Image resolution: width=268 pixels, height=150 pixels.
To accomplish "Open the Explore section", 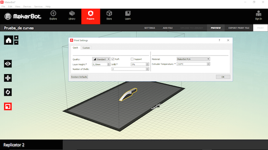I will coord(53,15).
